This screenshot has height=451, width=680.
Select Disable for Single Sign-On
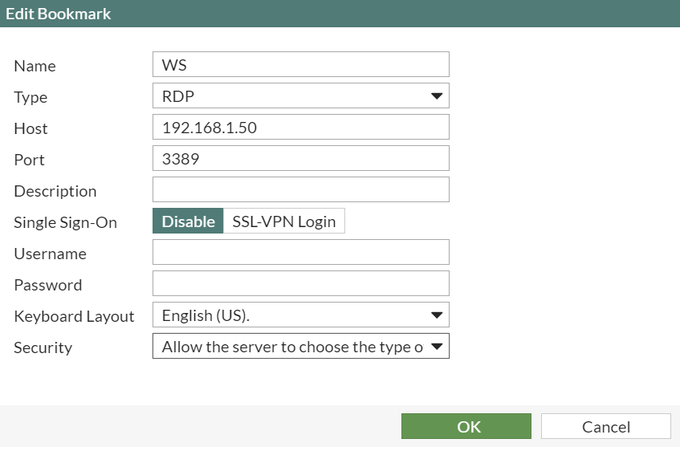(x=188, y=221)
